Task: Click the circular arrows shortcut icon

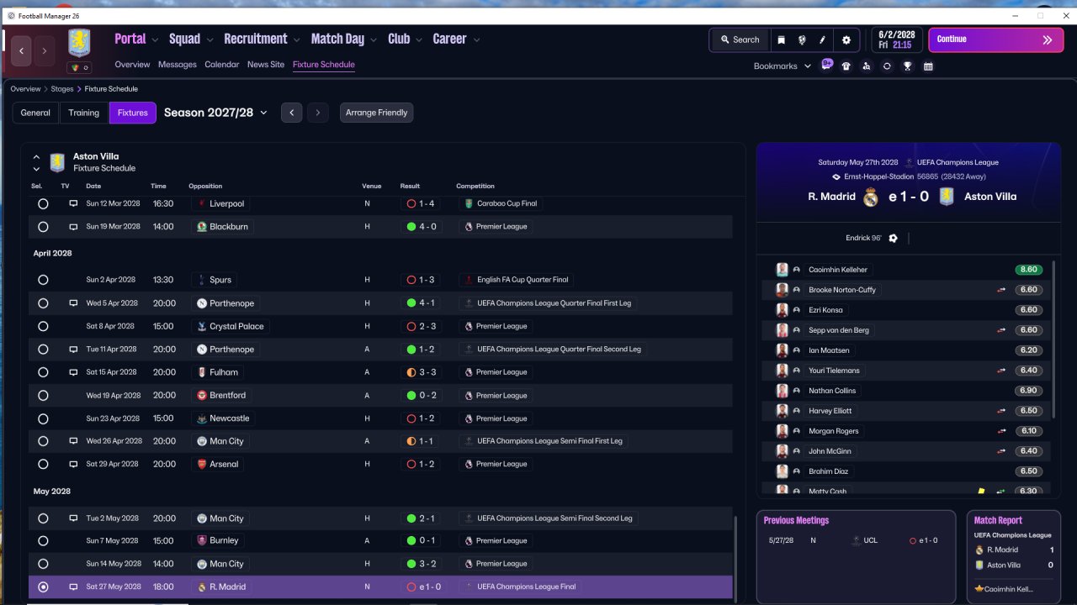Action: pos(887,66)
